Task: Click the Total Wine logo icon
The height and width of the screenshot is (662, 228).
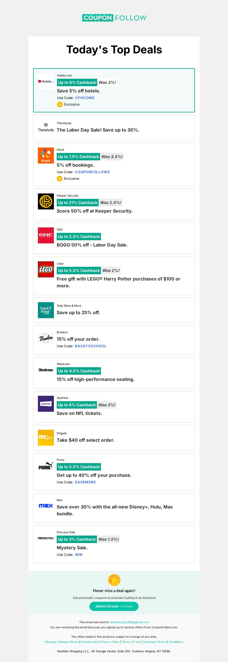Action: pyautogui.click(x=46, y=310)
